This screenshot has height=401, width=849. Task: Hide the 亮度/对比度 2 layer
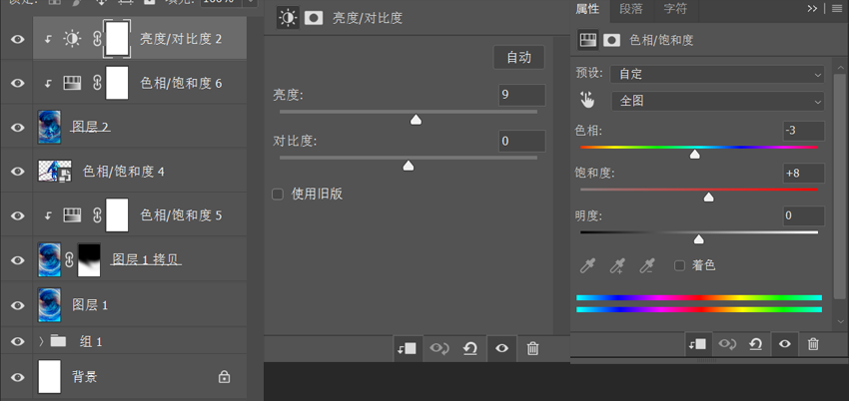(18, 39)
